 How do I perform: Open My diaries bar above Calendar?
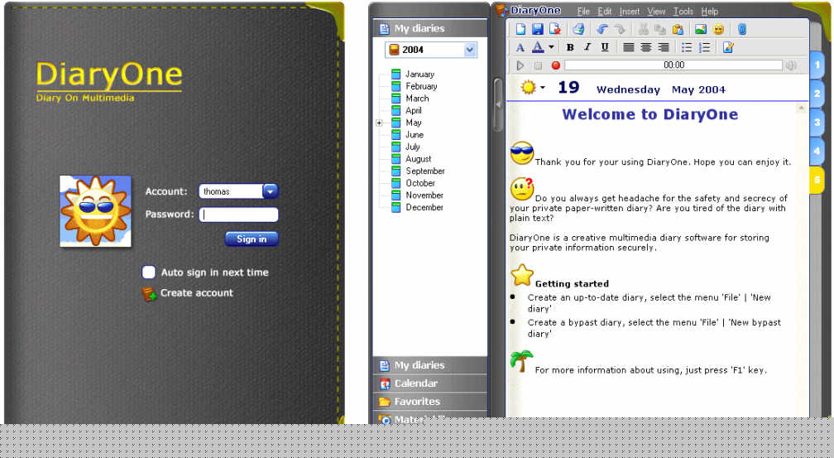click(x=429, y=365)
